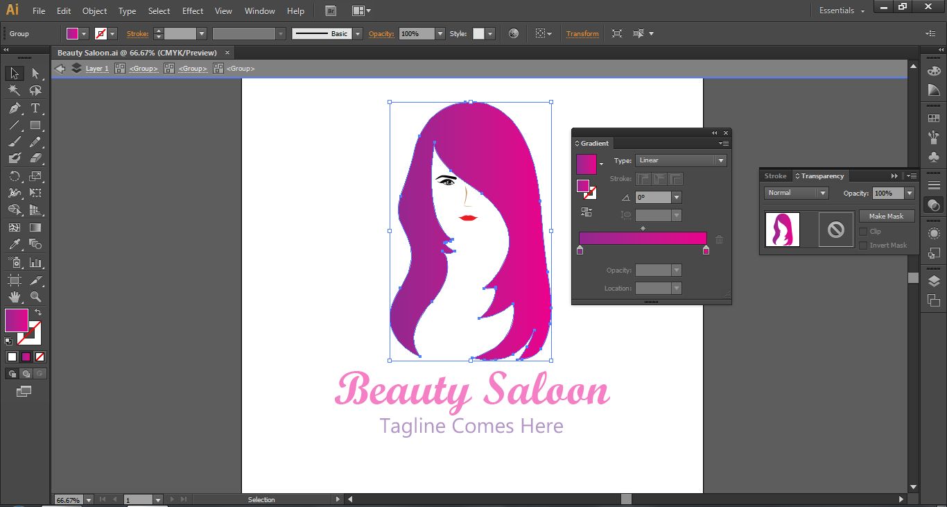The image size is (947, 507).
Task: Enable the Invert Mask checkbox
Action: click(863, 245)
